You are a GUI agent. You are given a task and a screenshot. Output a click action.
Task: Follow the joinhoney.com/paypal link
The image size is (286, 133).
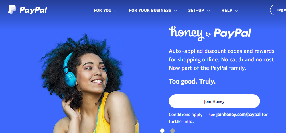239,115
